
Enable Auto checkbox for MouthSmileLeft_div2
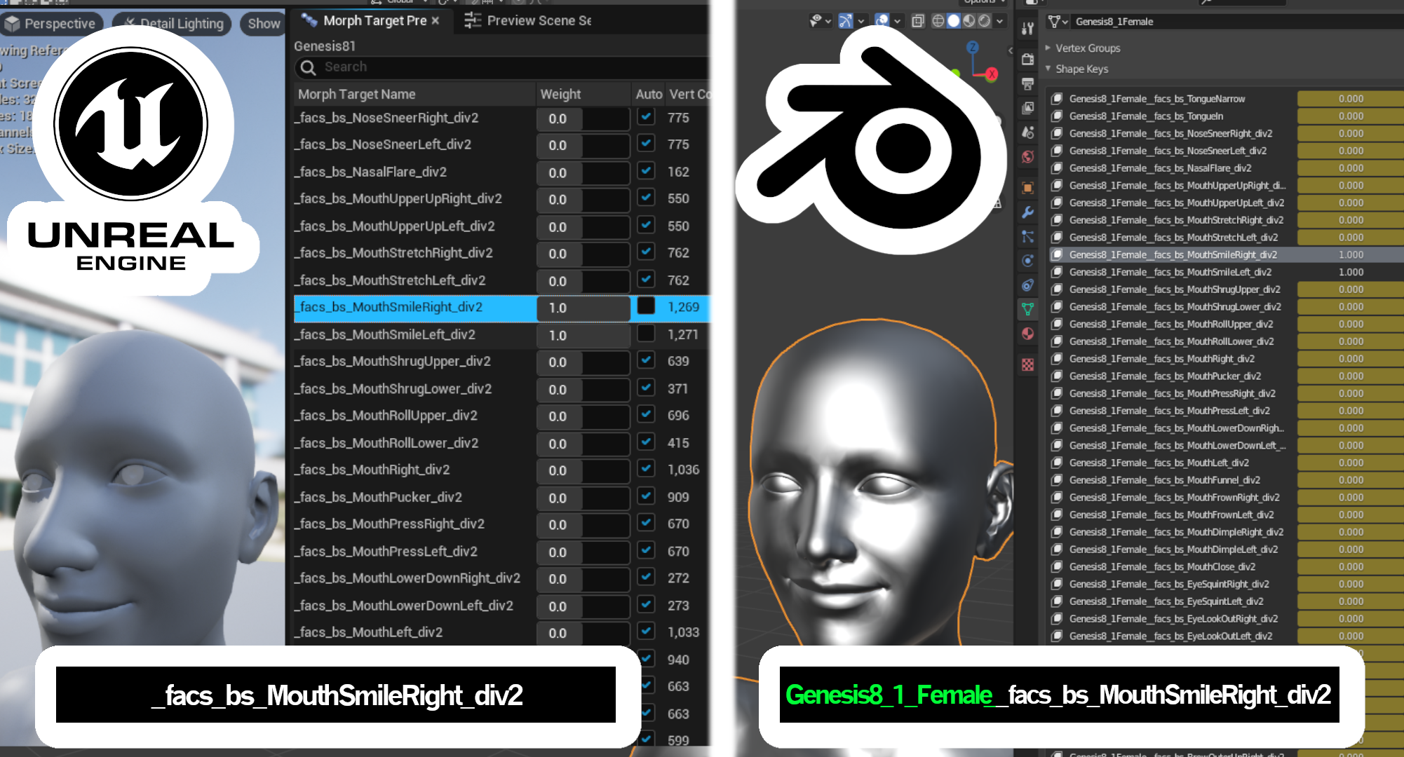[646, 334]
